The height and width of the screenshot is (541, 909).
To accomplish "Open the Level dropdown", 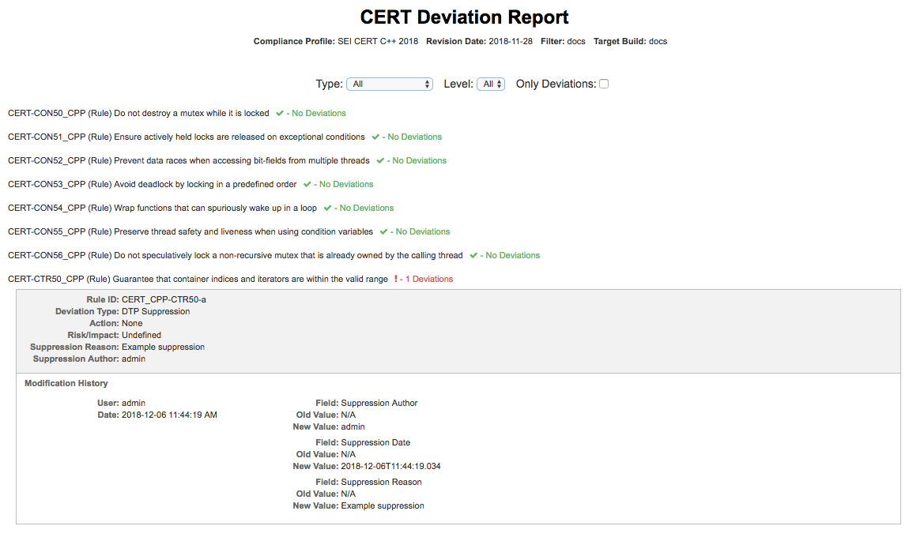I will (490, 84).
